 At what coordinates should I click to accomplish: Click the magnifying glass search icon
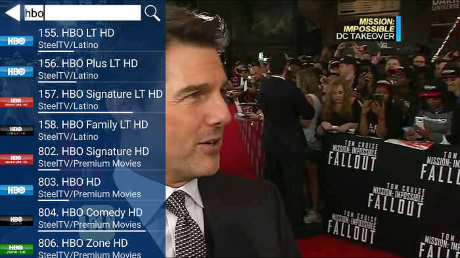(x=152, y=13)
